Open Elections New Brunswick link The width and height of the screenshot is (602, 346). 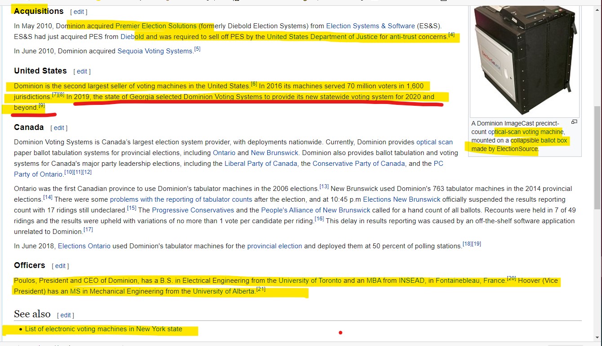tap(402, 199)
